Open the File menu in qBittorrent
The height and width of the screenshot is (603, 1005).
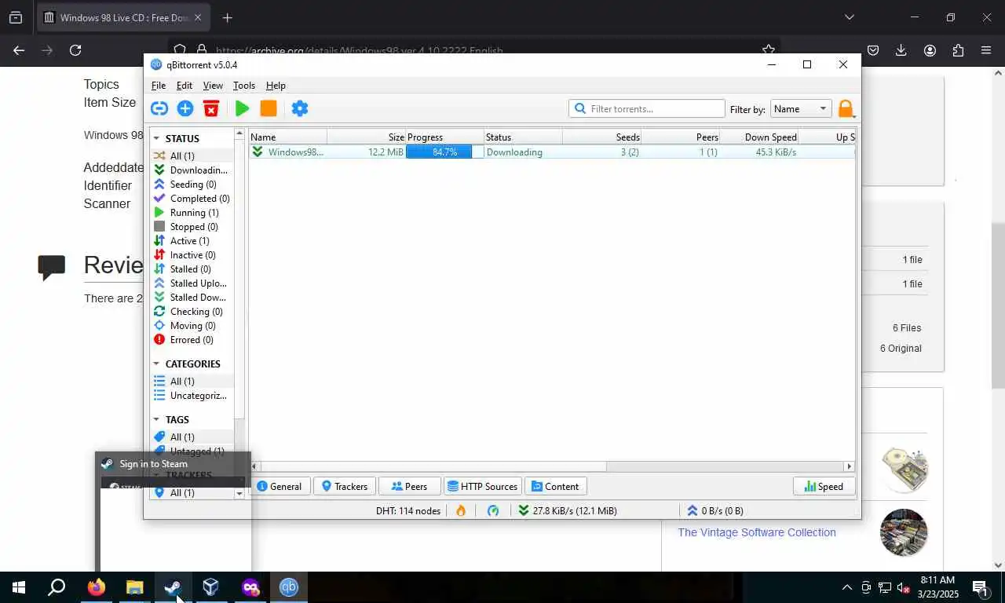(159, 86)
